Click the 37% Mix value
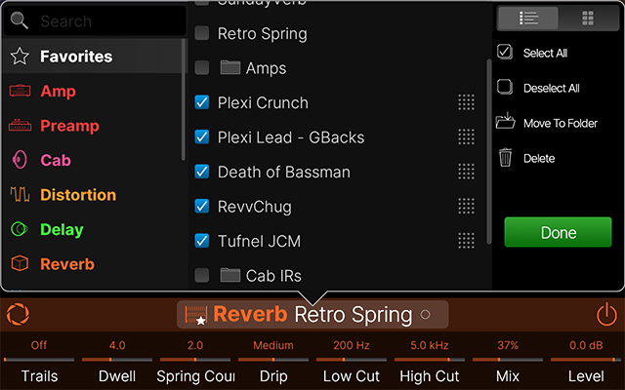The width and height of the screenshot is (625, 390). tap(508, 345)
